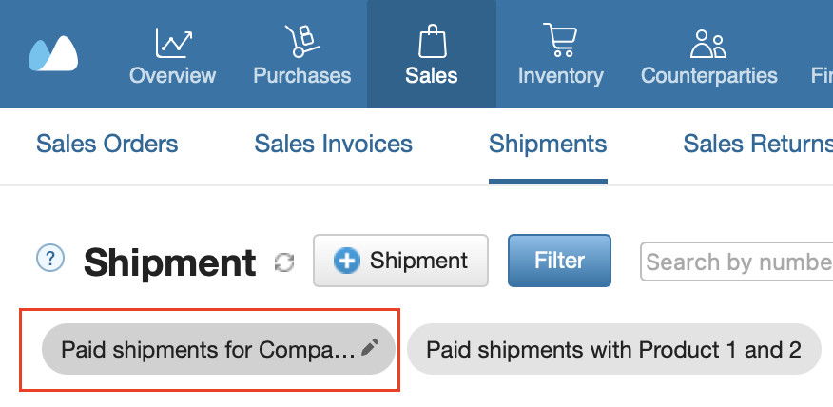This screenshot has height=407, width=833.
Task: Click the blue Filter button
Action: [x=559, y=261]
